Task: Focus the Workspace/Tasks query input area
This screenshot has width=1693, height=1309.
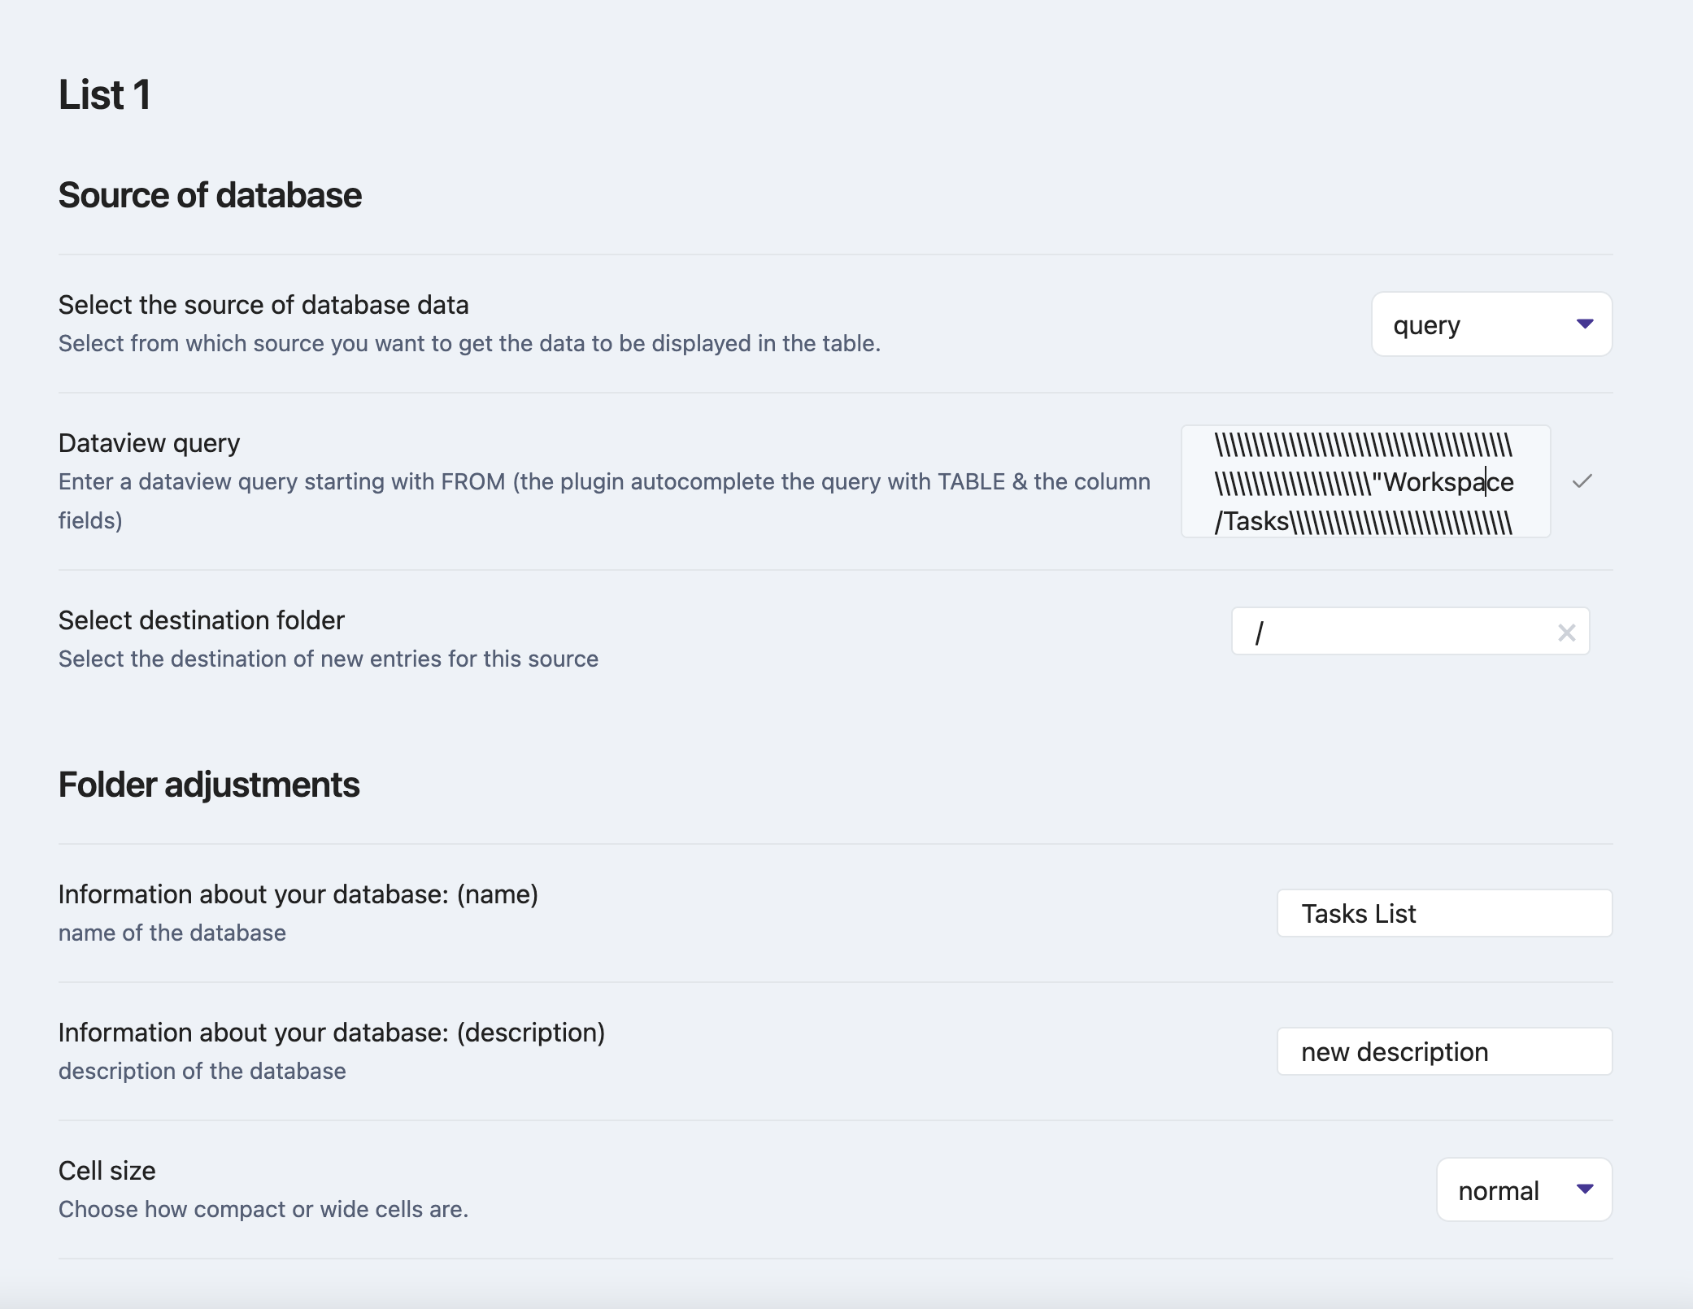Action: point(1364,481)
